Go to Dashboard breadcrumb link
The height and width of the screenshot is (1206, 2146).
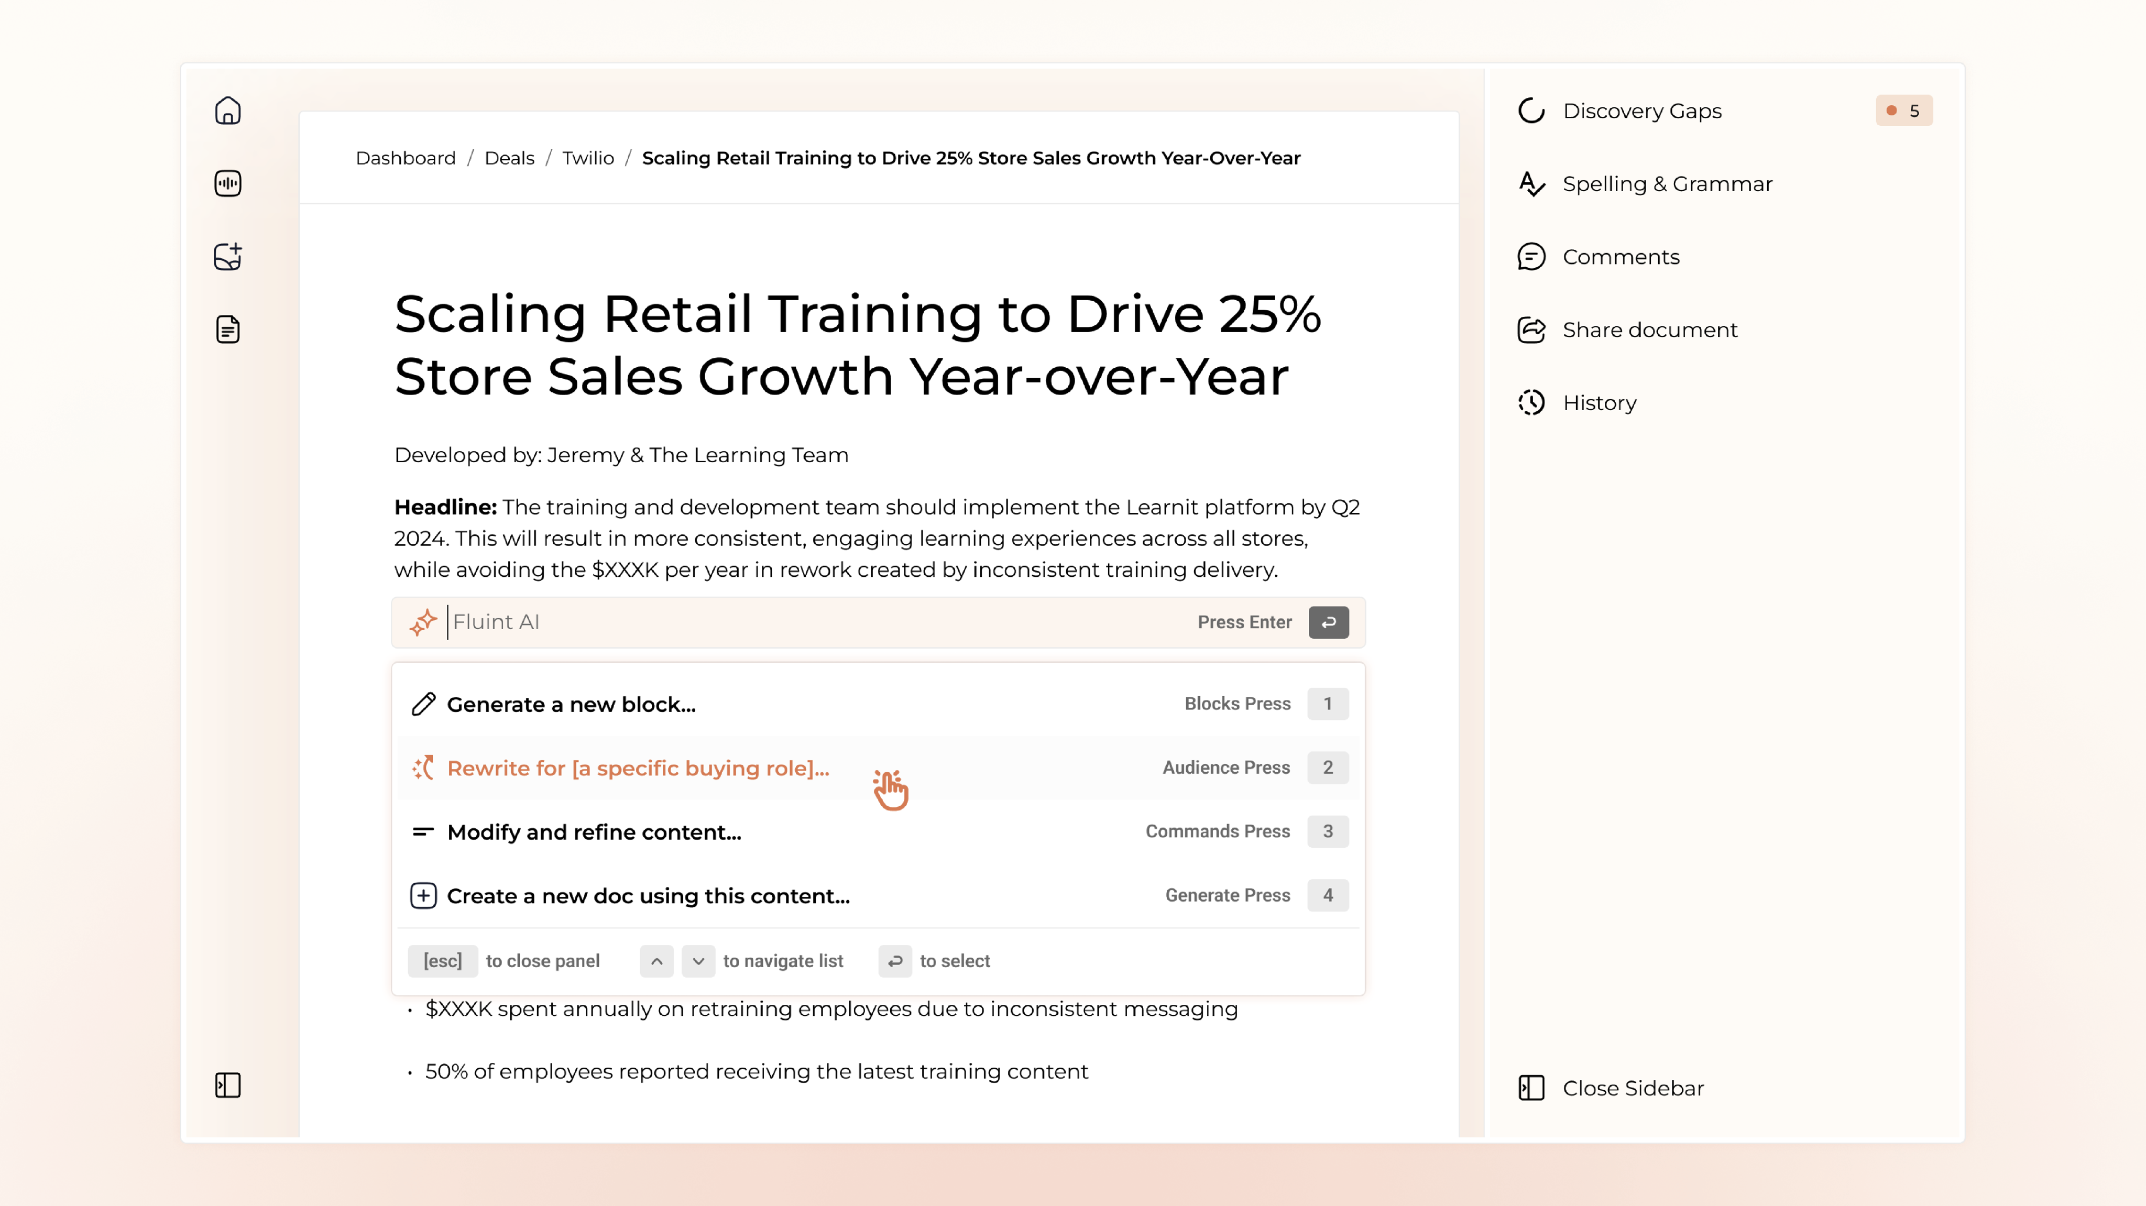click(406, 158)
